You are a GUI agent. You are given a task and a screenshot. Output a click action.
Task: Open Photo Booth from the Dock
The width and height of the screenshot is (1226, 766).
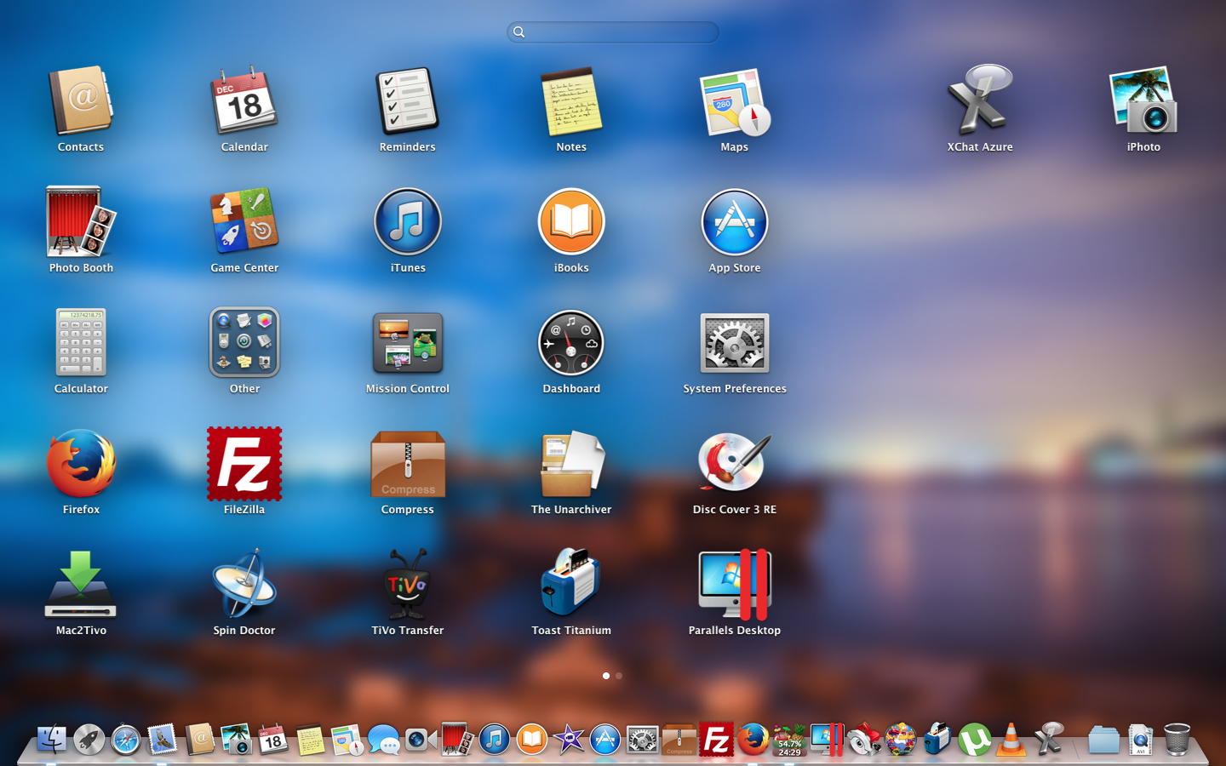click(458, 739)
